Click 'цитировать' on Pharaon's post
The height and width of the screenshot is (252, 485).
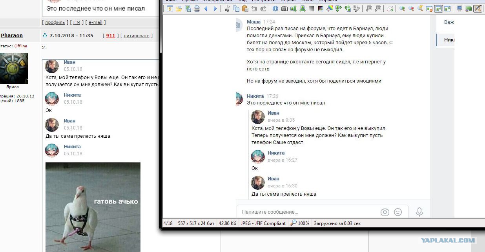click(137, 36)
